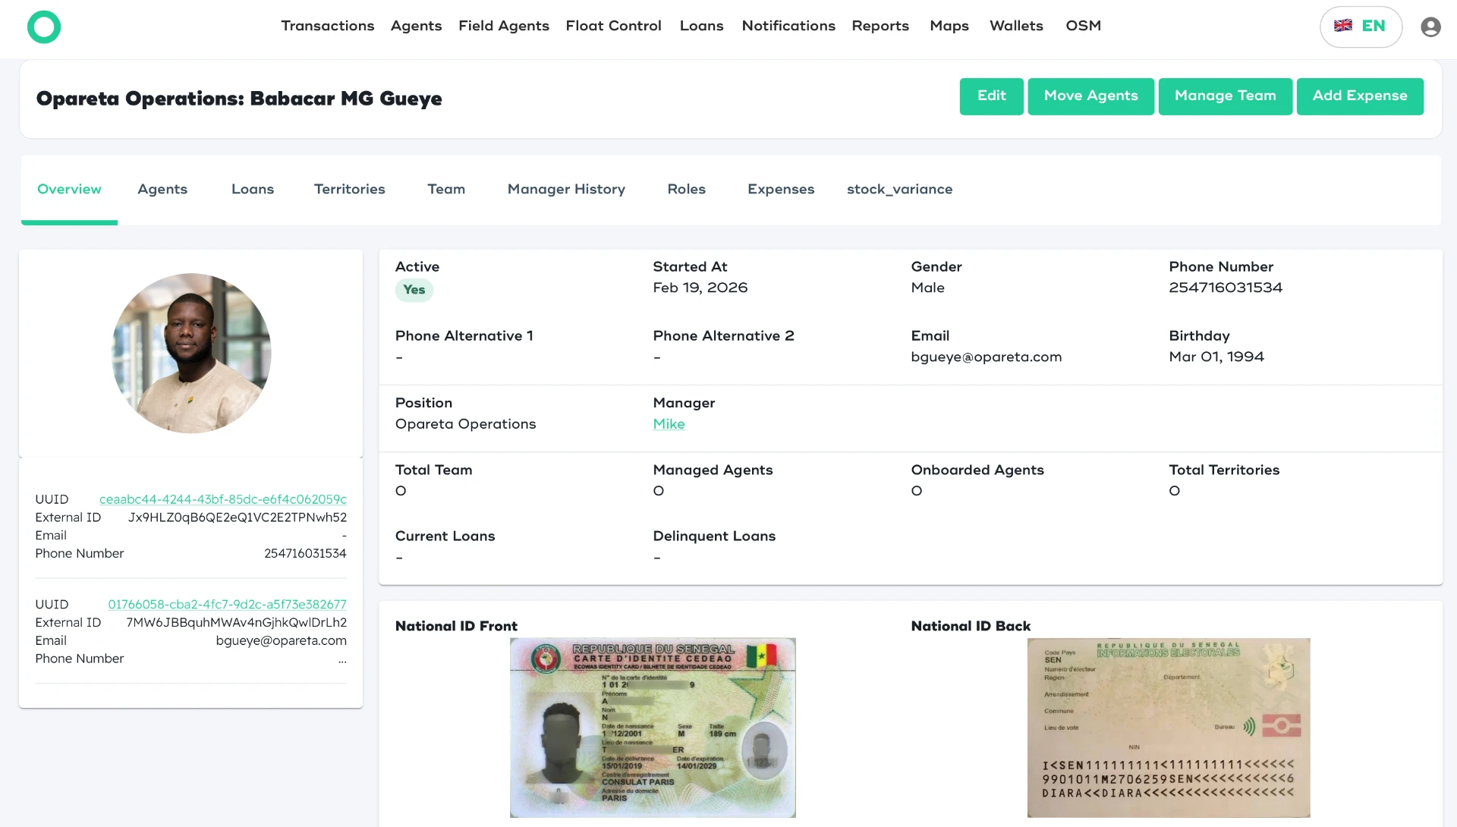Switch to the Agents tab
The image size is (1457, 827).
[x=162, y=190]
